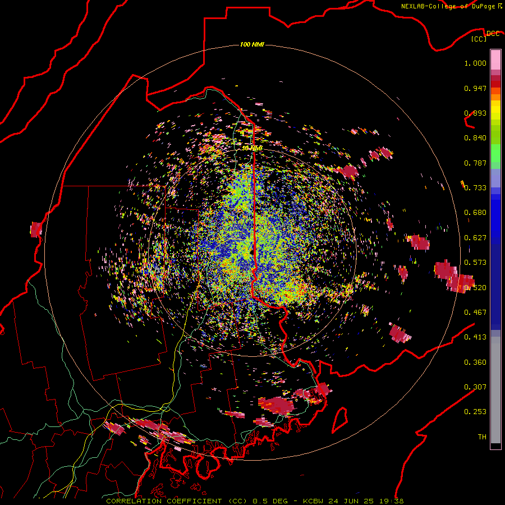Click the 0.413 legend value
The height and width of the screenshot is (505, 505).
[475, 337]
